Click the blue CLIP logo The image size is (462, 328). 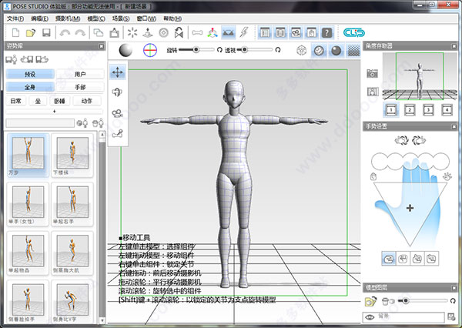[354, 32]
